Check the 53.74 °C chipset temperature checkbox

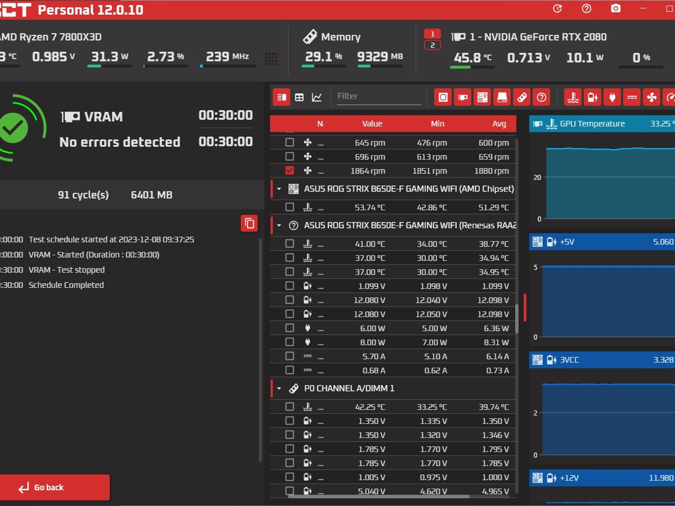[x=289, y=207]
